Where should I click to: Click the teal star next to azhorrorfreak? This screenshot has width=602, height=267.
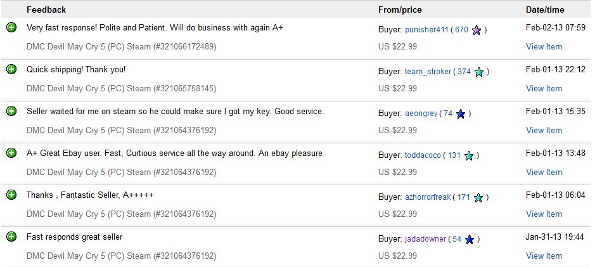click(x=478, y=197)
